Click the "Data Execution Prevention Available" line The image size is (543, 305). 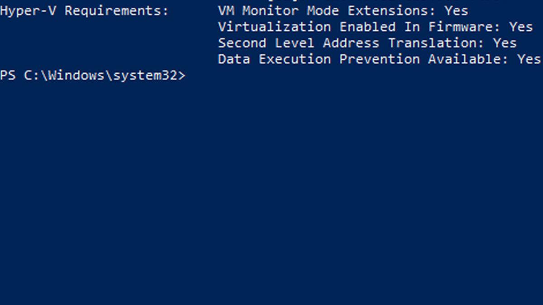(x=363, y=59)
